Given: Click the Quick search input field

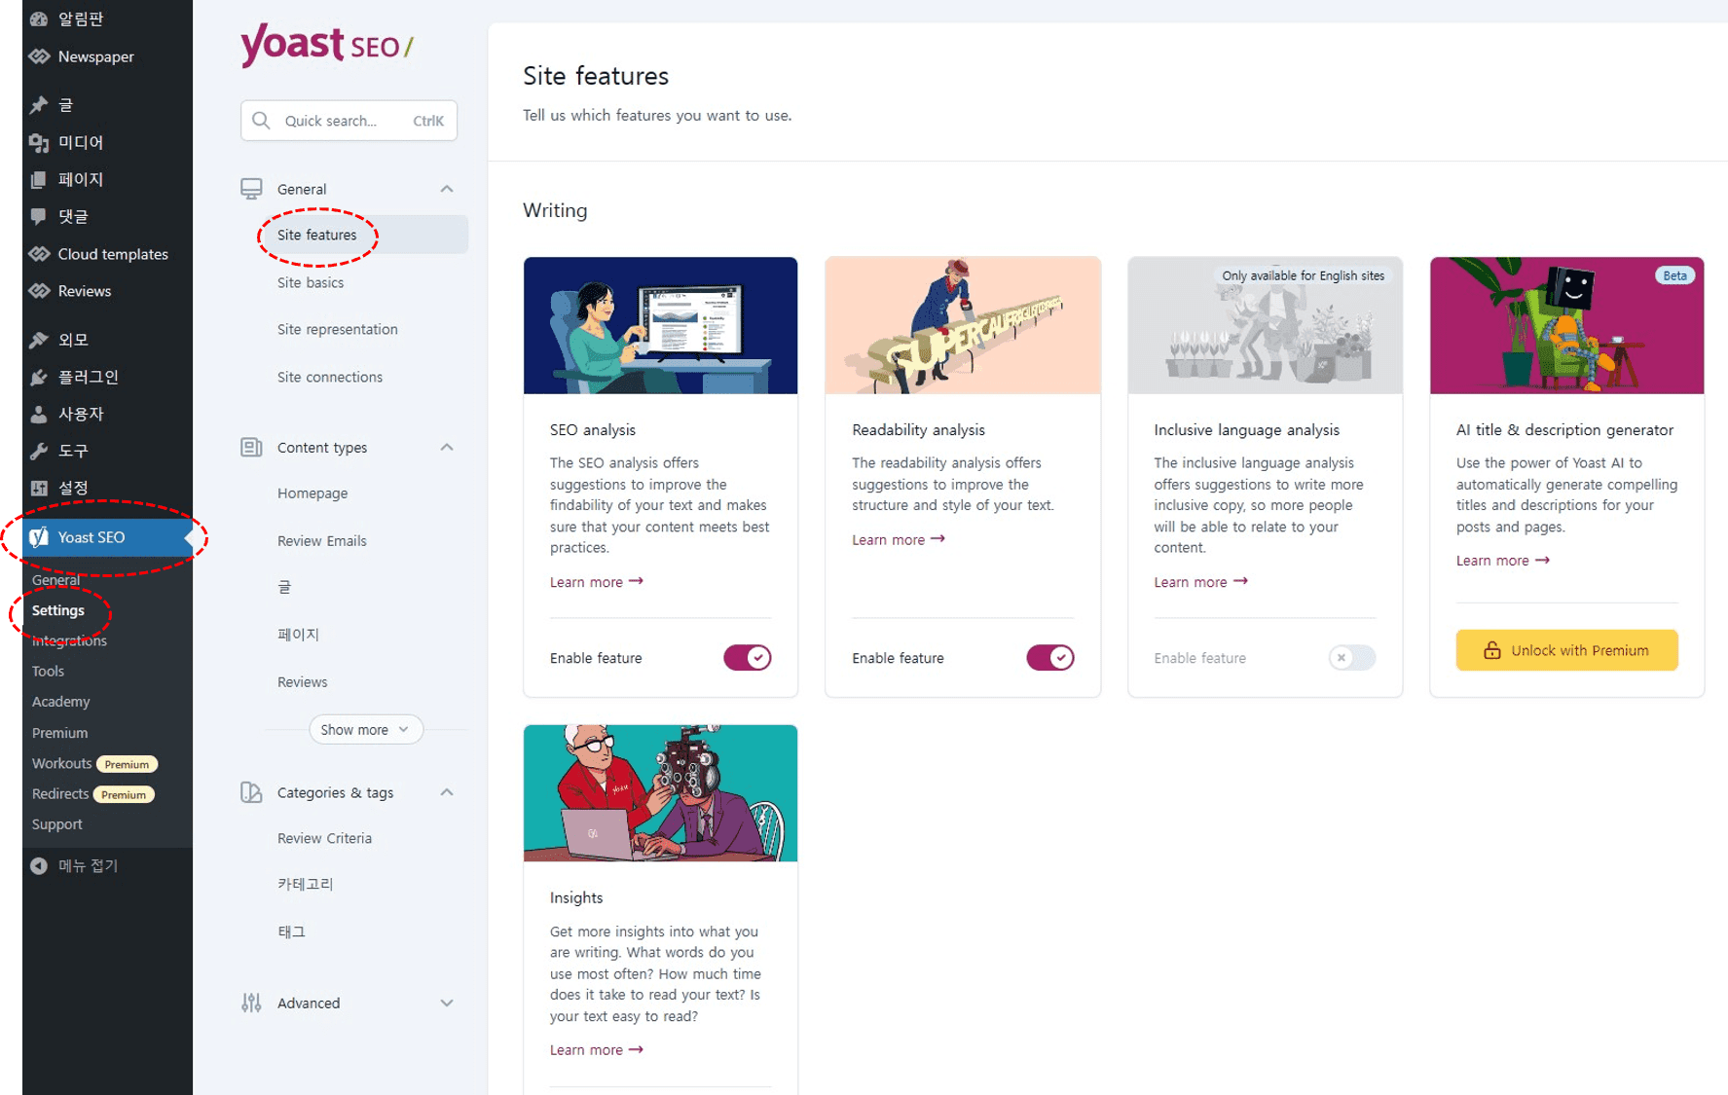Looking at the screenshot, I should [349, 121].
